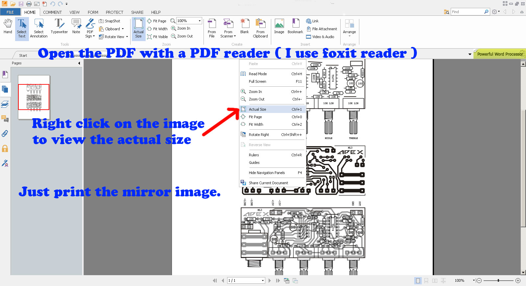Insert Video & Audio

(x=320, y=37)
